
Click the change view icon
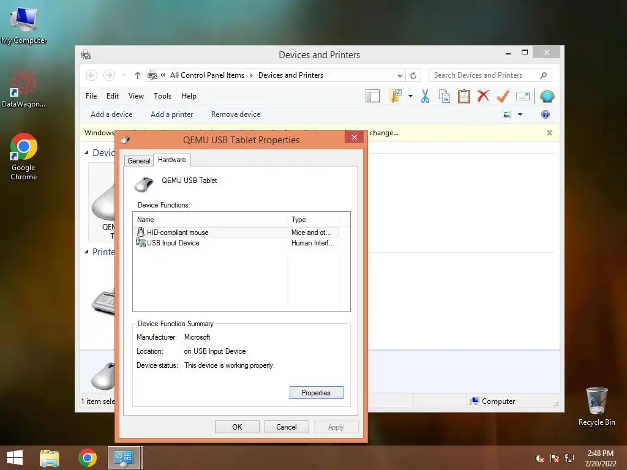pyautogui.click(x=506, y=114)
